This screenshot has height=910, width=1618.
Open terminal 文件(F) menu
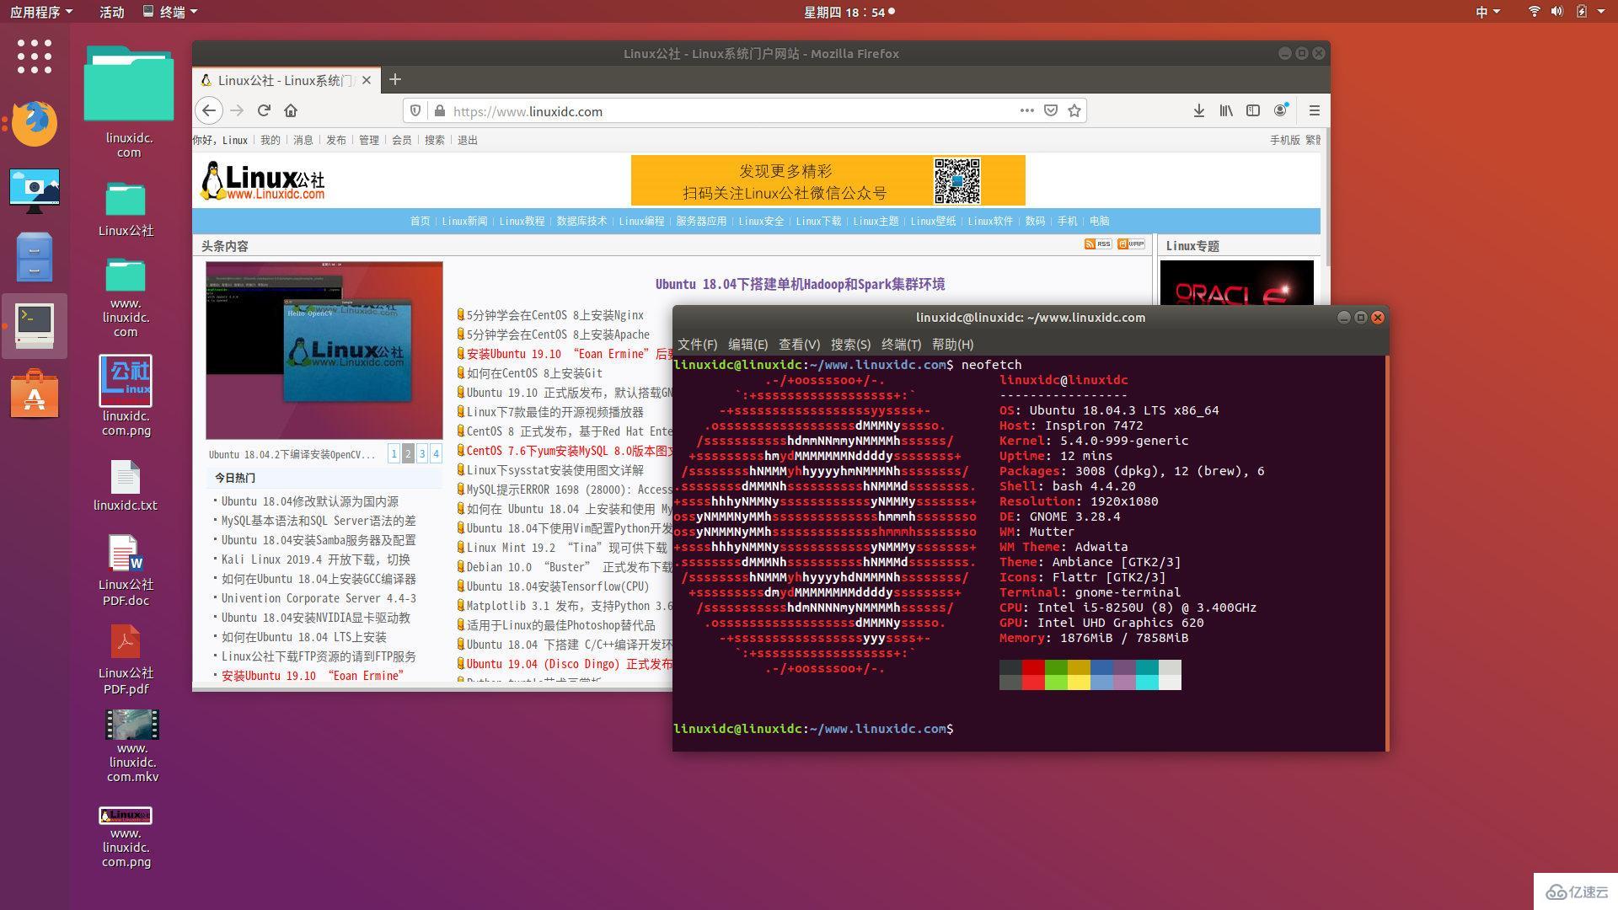tap(697, 344)
